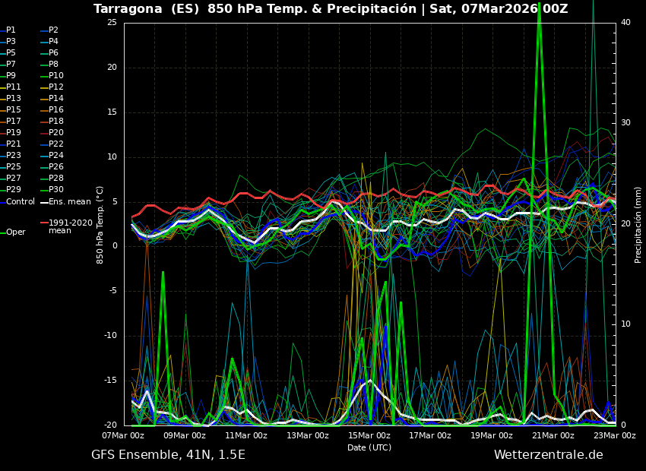
Task: Select the P10 legend label
Action: click(x=56, y=76)
